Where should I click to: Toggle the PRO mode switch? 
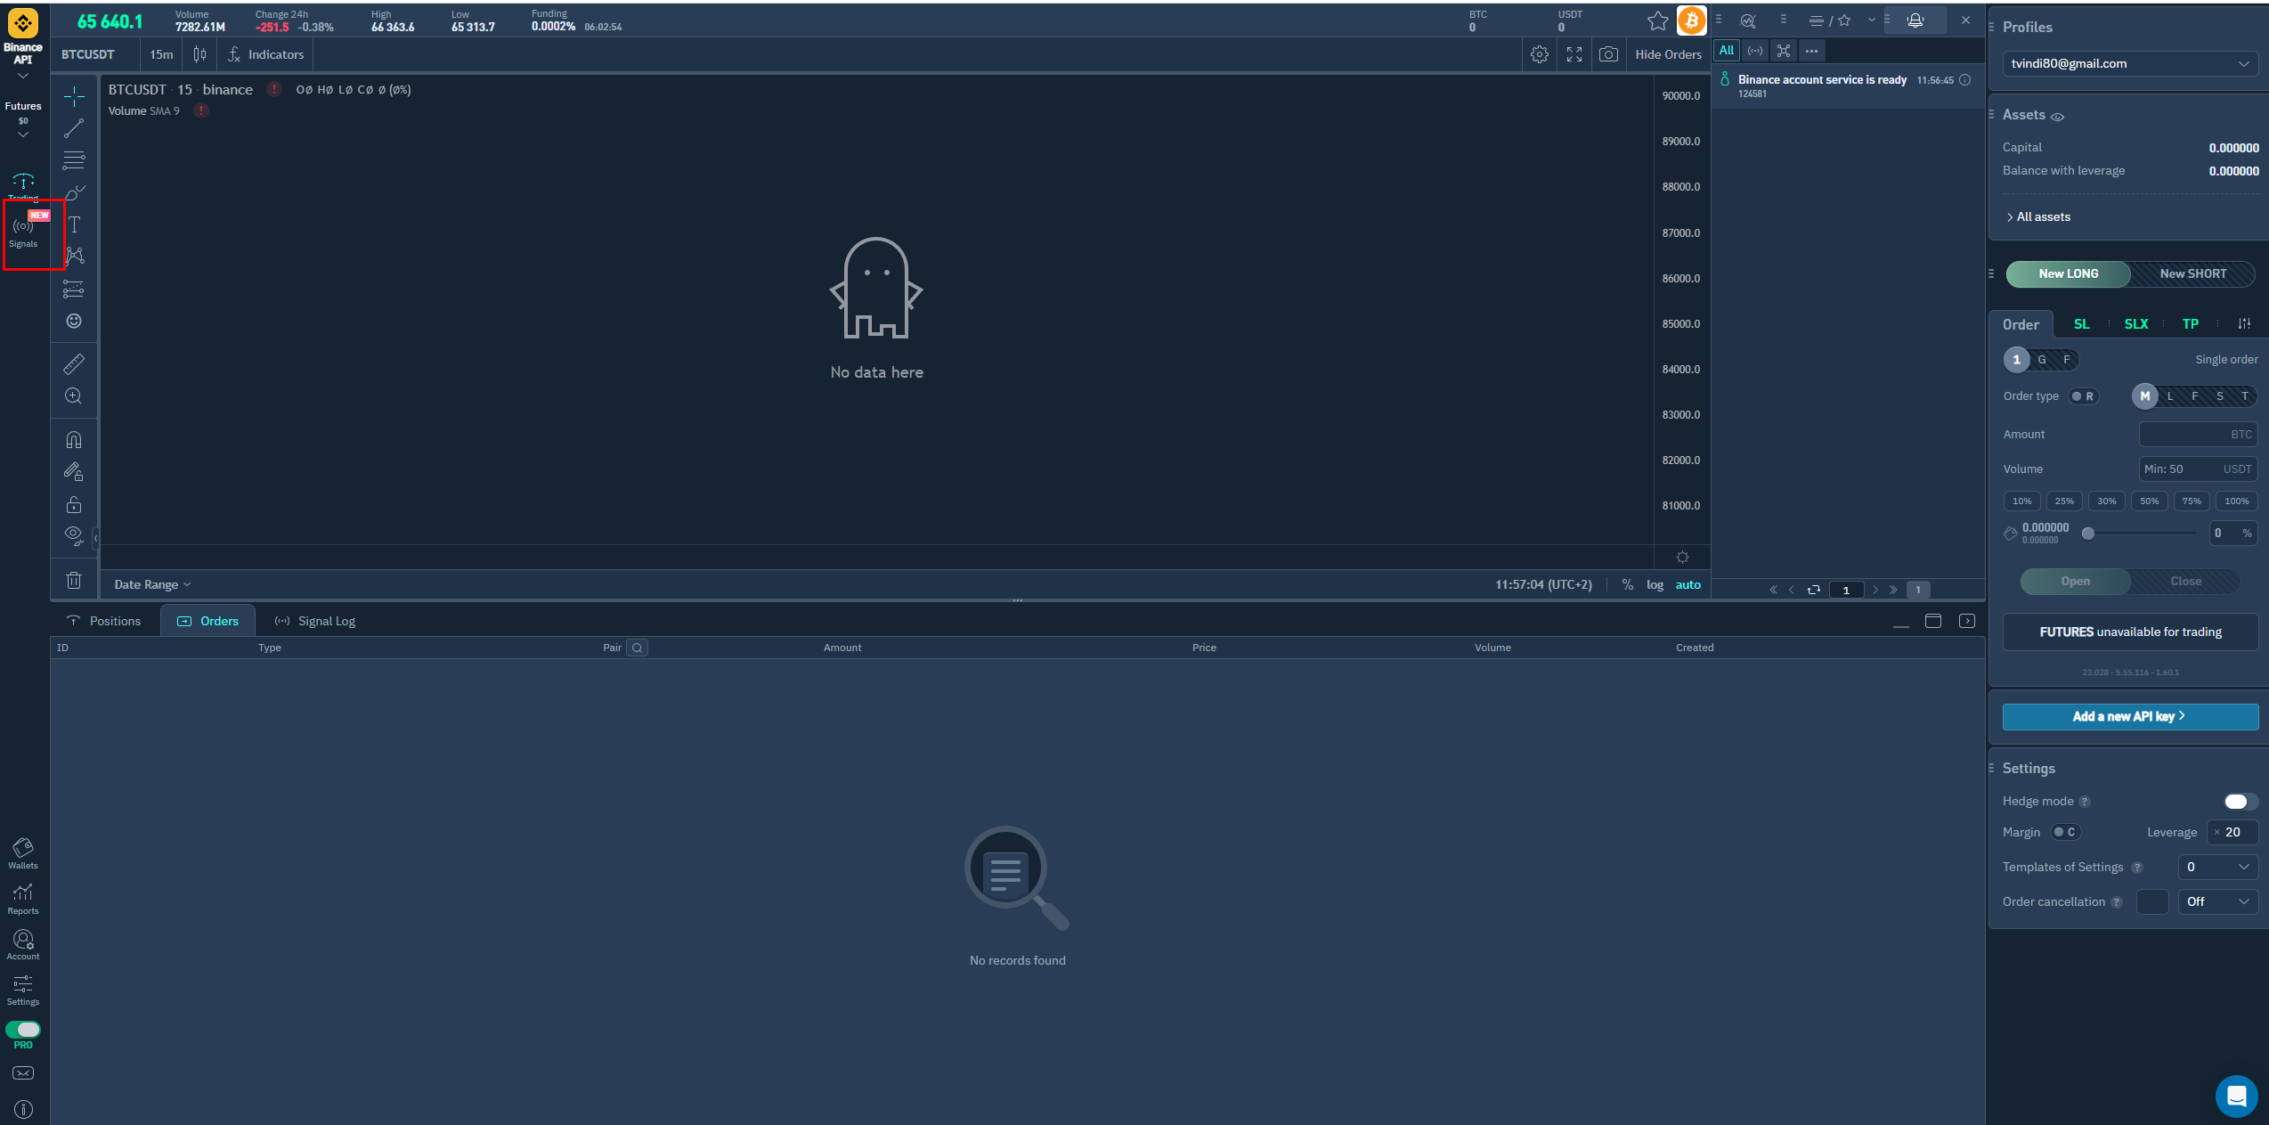point(23,1029)
